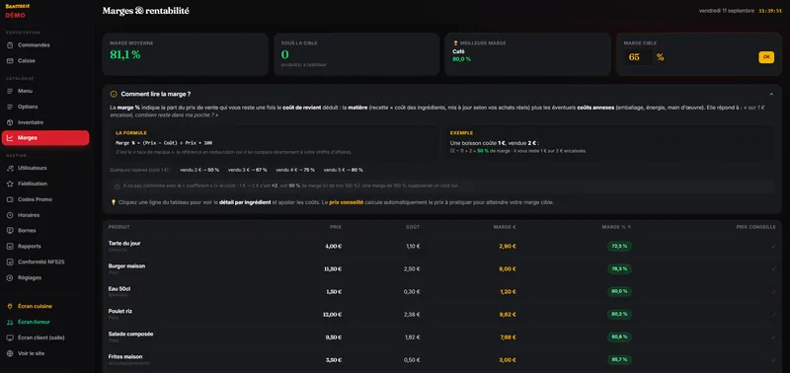
Task: Click the OK button for marge cible
Action: pos(766,57)
